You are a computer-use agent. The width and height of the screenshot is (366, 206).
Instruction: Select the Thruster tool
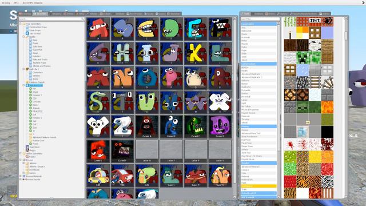pos(258,120)
